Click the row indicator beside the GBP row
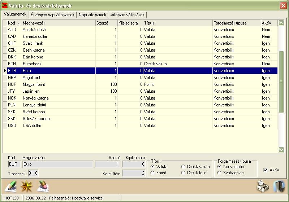Viewport: 289px width, 202px height. 5,78
